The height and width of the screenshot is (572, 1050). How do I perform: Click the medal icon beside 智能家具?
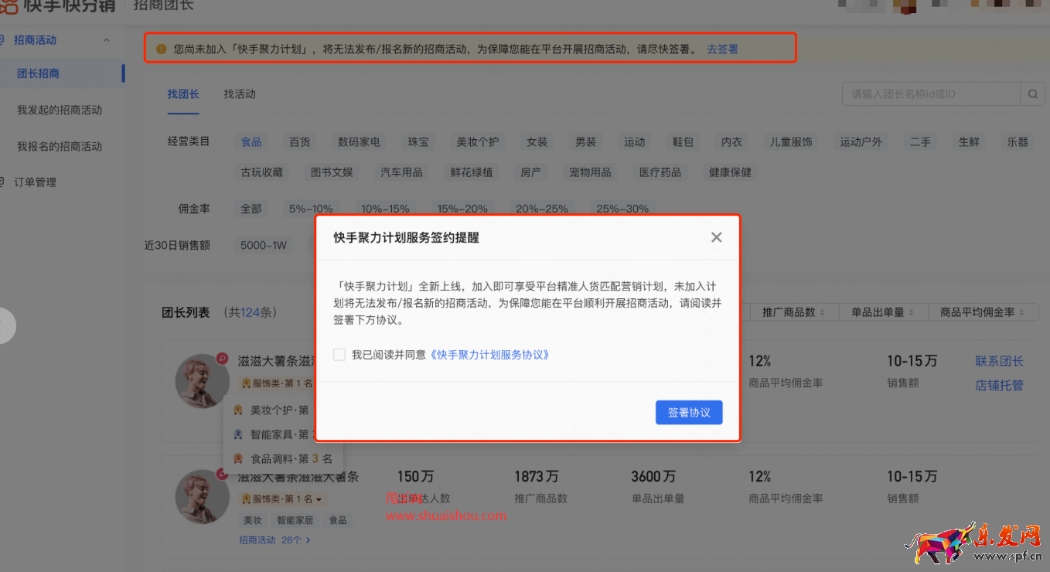pos(238,434)
